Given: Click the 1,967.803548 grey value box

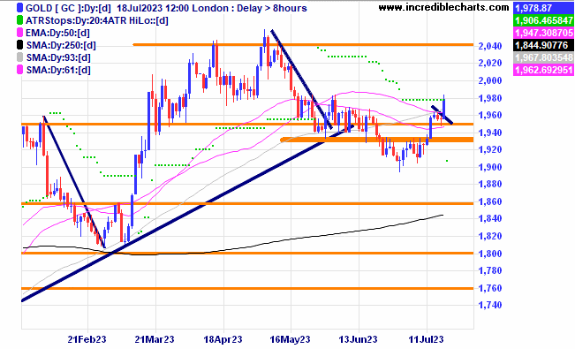Looking at the screenshot, I should pos(543,57).
